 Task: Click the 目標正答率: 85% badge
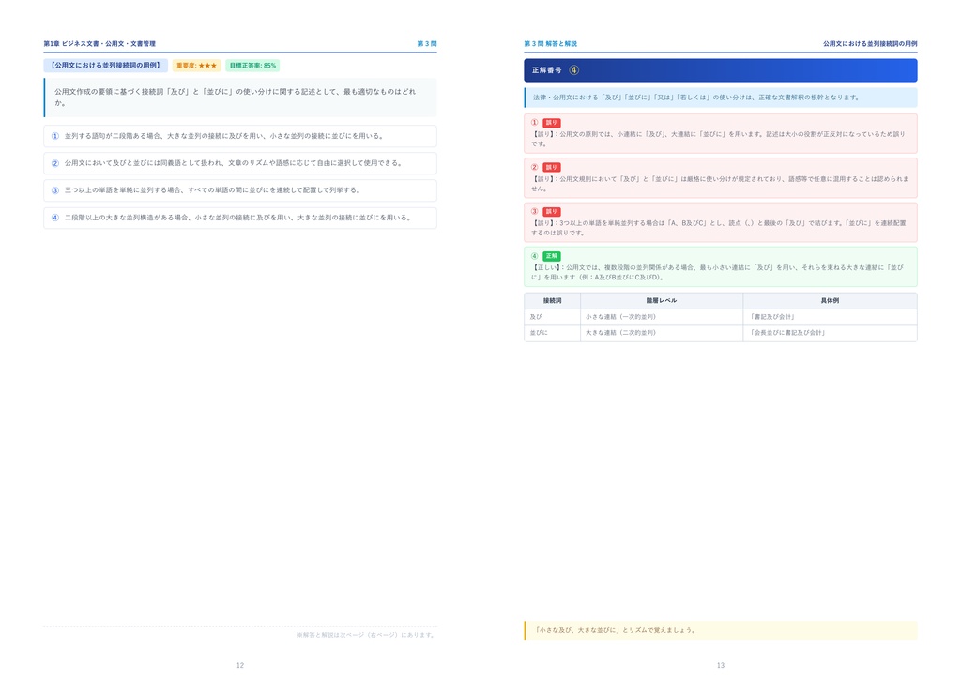coord(252,66)
